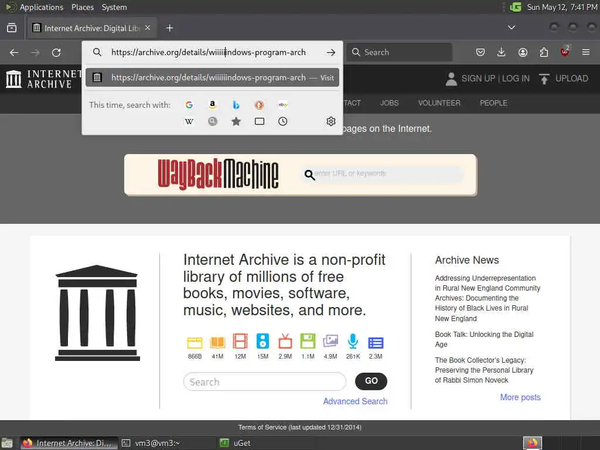The height and width of the screenshot is (450, 600).
Task: Open the software floppy icon, 1.1M
Action: coord(308,342)
